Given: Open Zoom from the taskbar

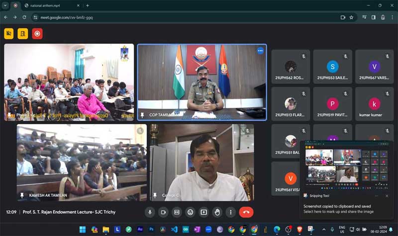Looking at the screenshot, I should [208, 230].
